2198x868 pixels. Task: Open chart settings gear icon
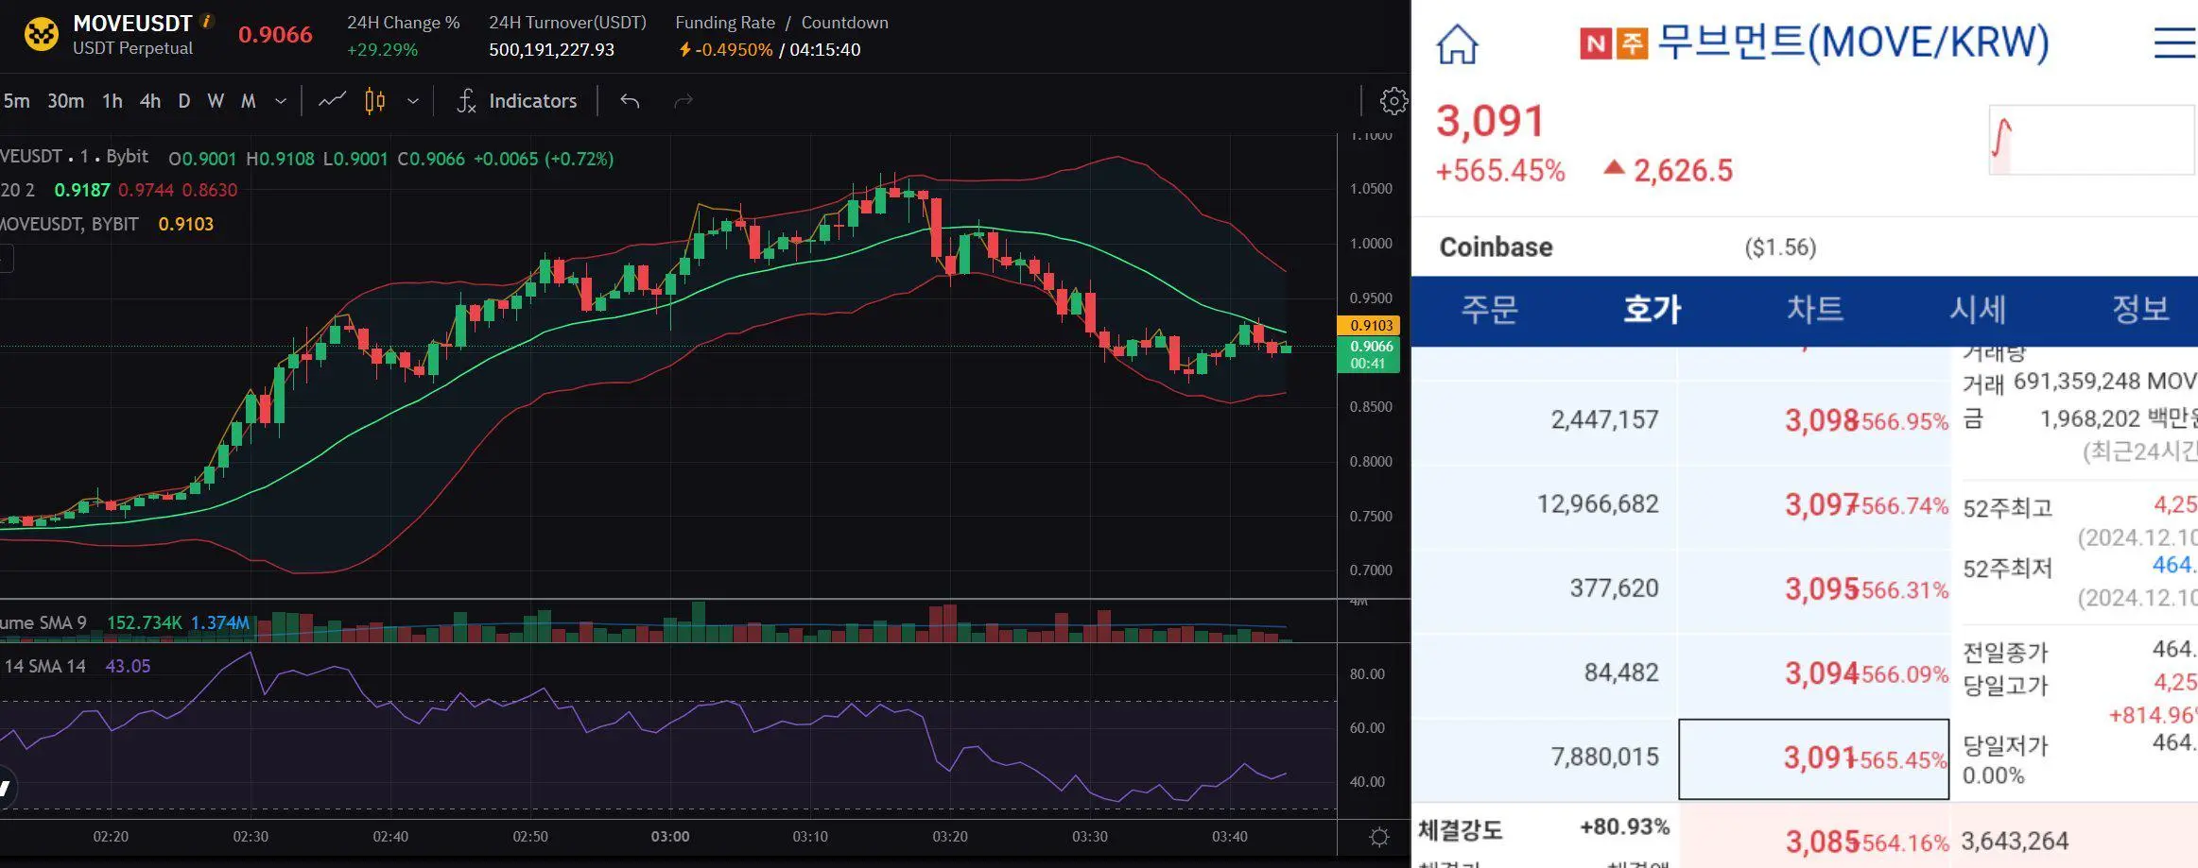[x=1393, y=101]
